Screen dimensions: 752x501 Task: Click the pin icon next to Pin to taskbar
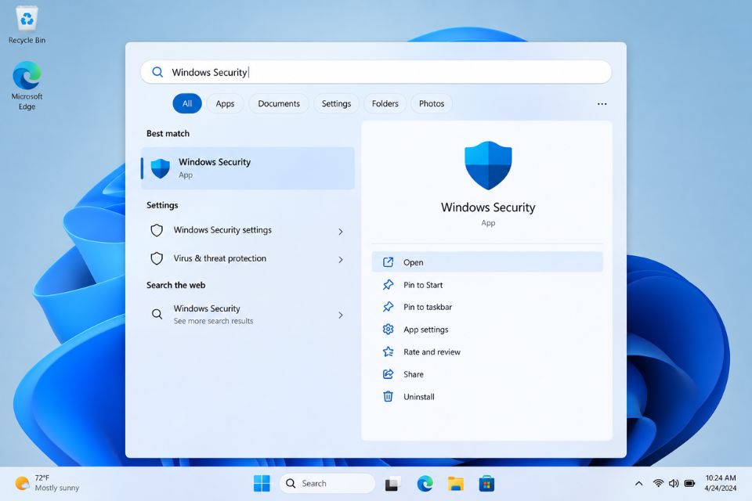(x=388, y=307)
